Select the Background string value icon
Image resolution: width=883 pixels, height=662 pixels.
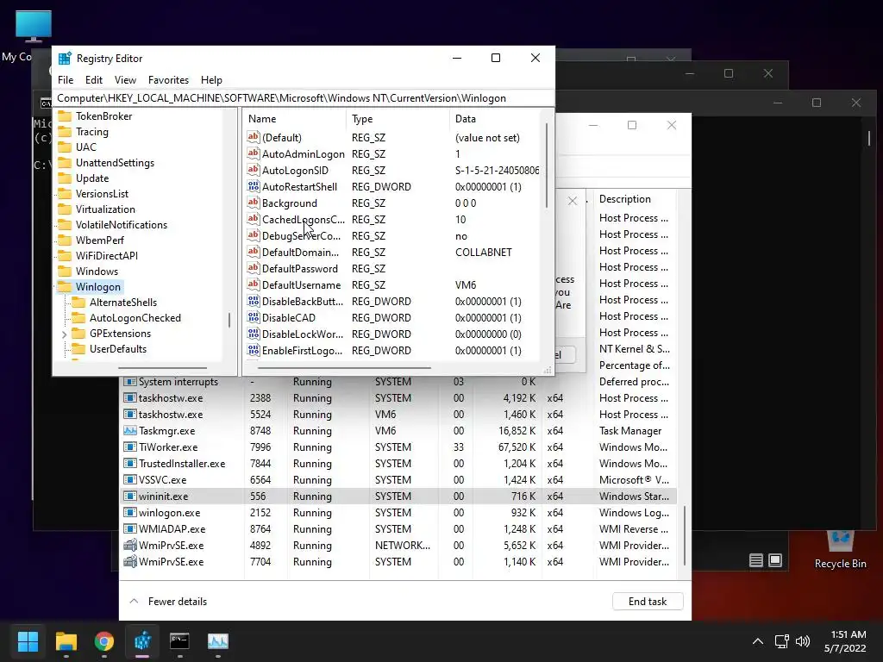(x=254, y=203)
